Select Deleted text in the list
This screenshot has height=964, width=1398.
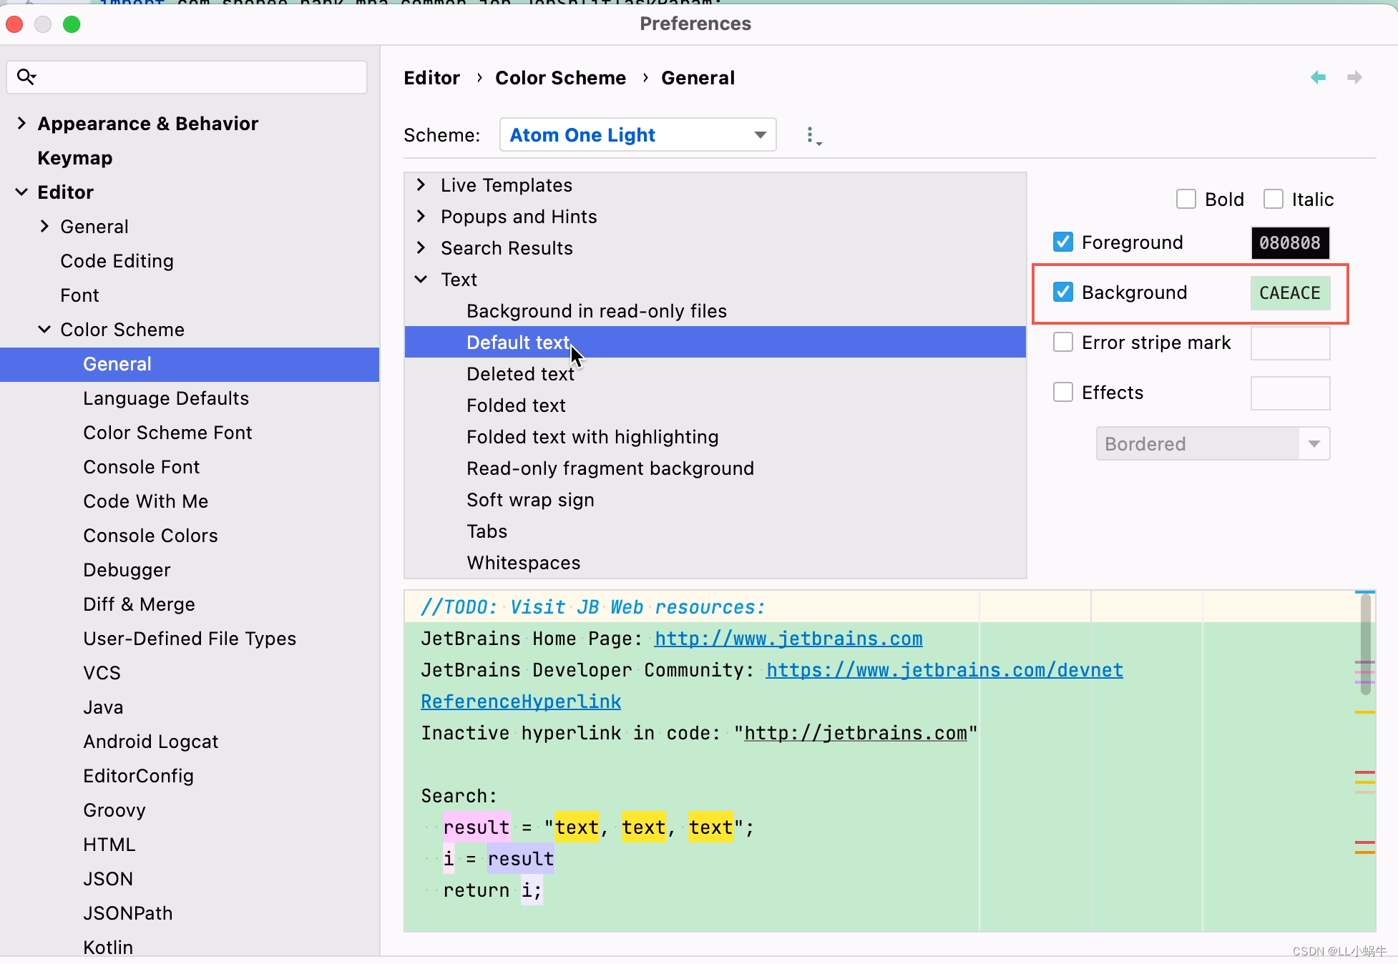520,374
